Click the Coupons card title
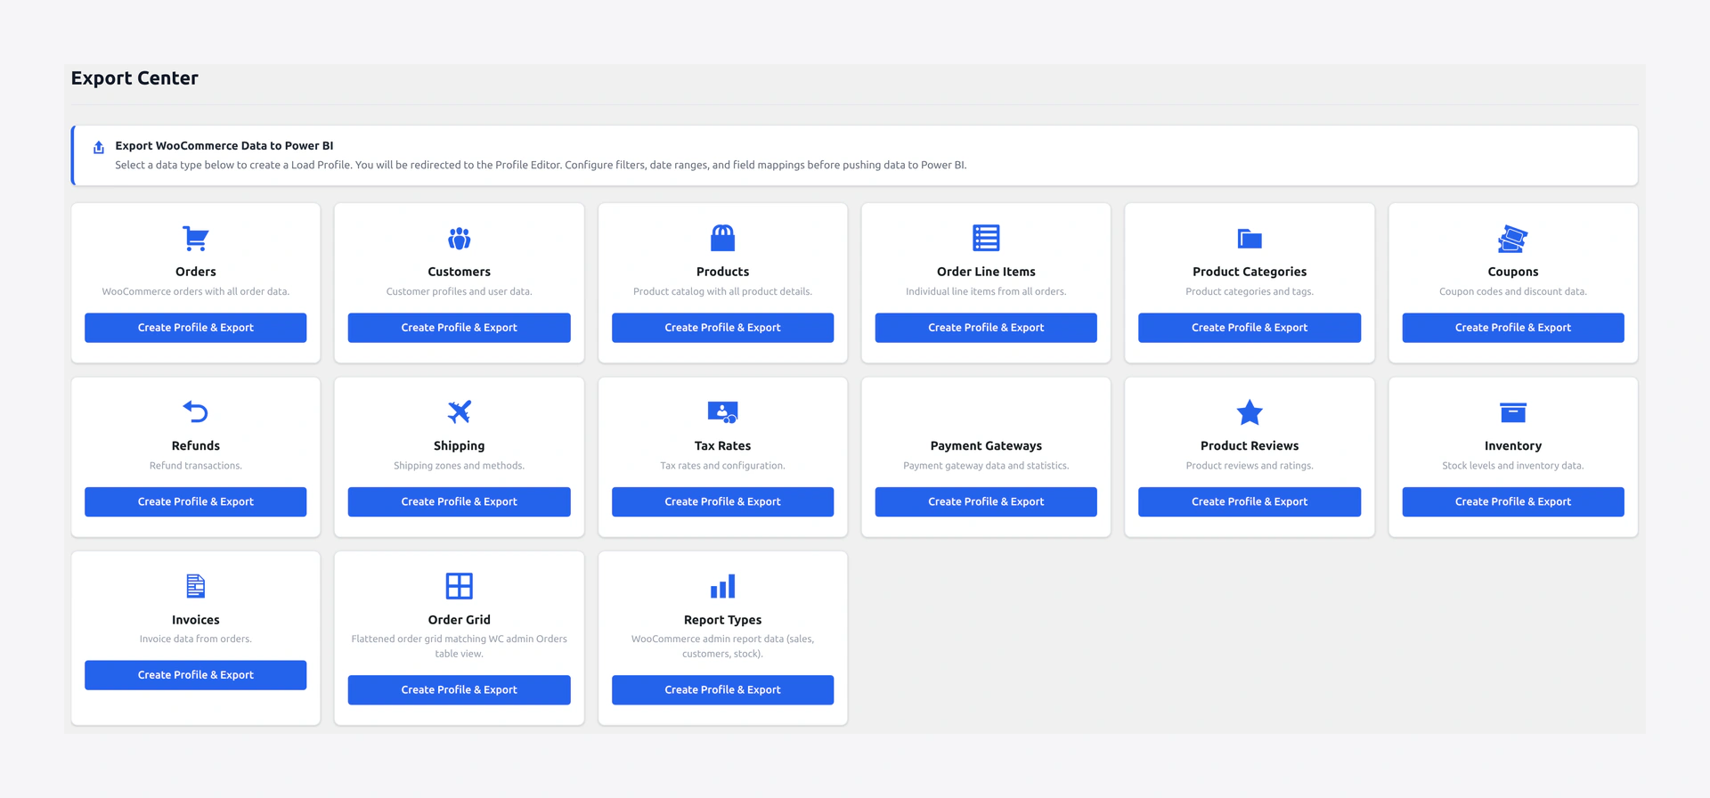The image size is (1710, 798). [1512, 272]
